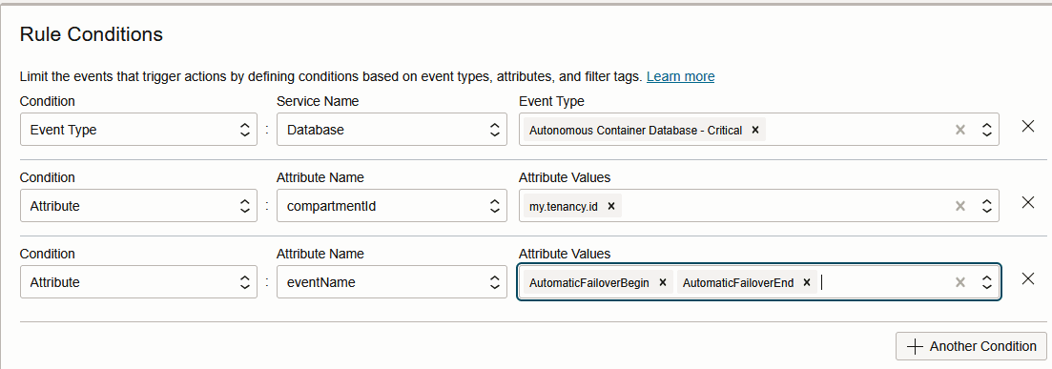Click the AutomaticFailoverBegin tag text
Screen dimensions: 1052x369
589,282
